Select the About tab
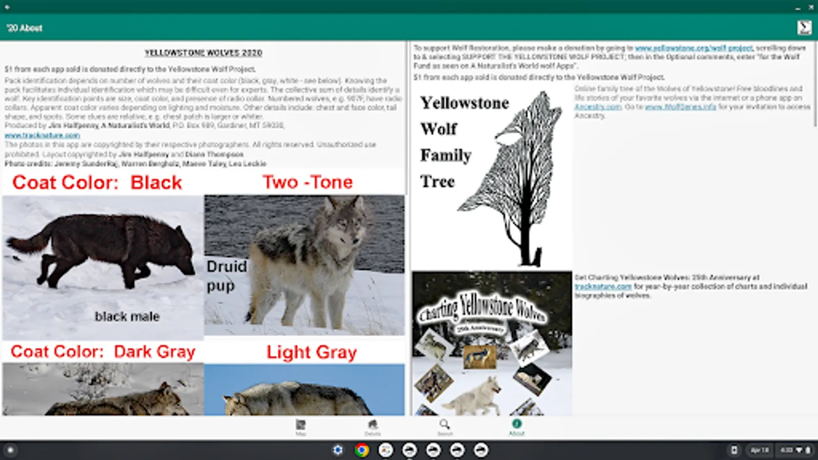This screenshot has width=818, height=460. click(516, 427)
